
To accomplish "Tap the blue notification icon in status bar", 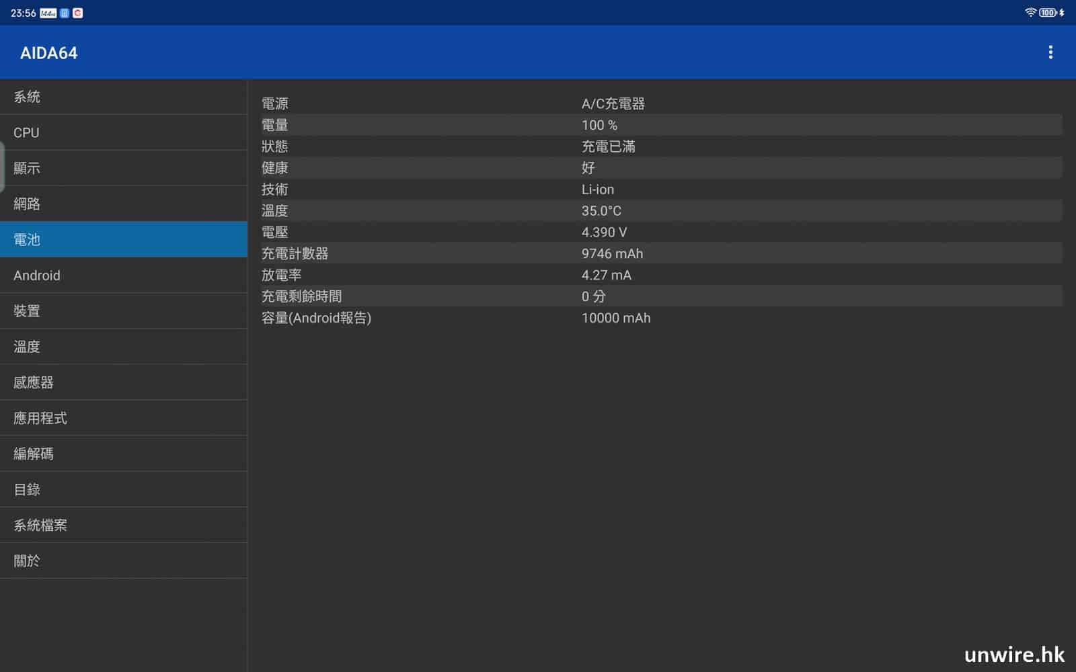I will click(x=65, y=13).
